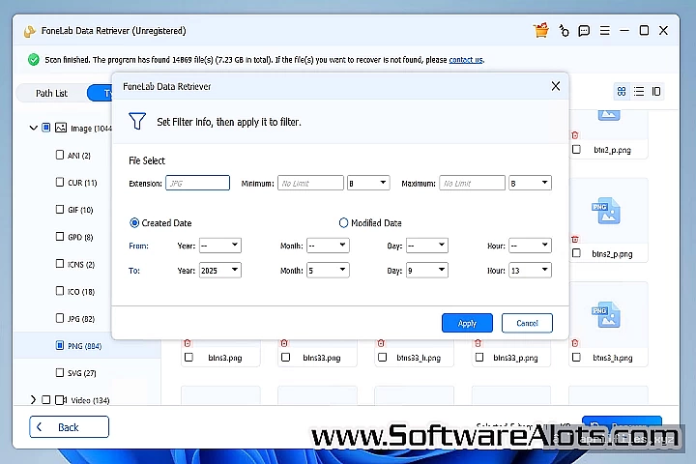The height and width of the screenshot is (464, 696).
Task: Click the funnel filter icon
Action: (x=137, y=121)
